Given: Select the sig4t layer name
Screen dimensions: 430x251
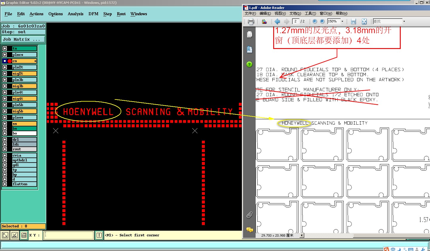Looking at the screenshot, I should tap(24, 99).
